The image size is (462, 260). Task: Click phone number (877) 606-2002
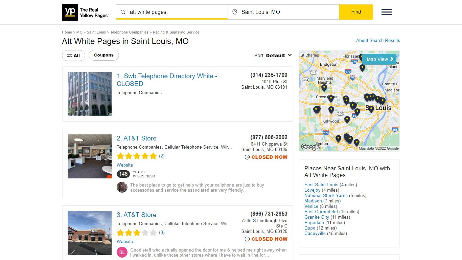pyautogui.click(x=269, y=137)
